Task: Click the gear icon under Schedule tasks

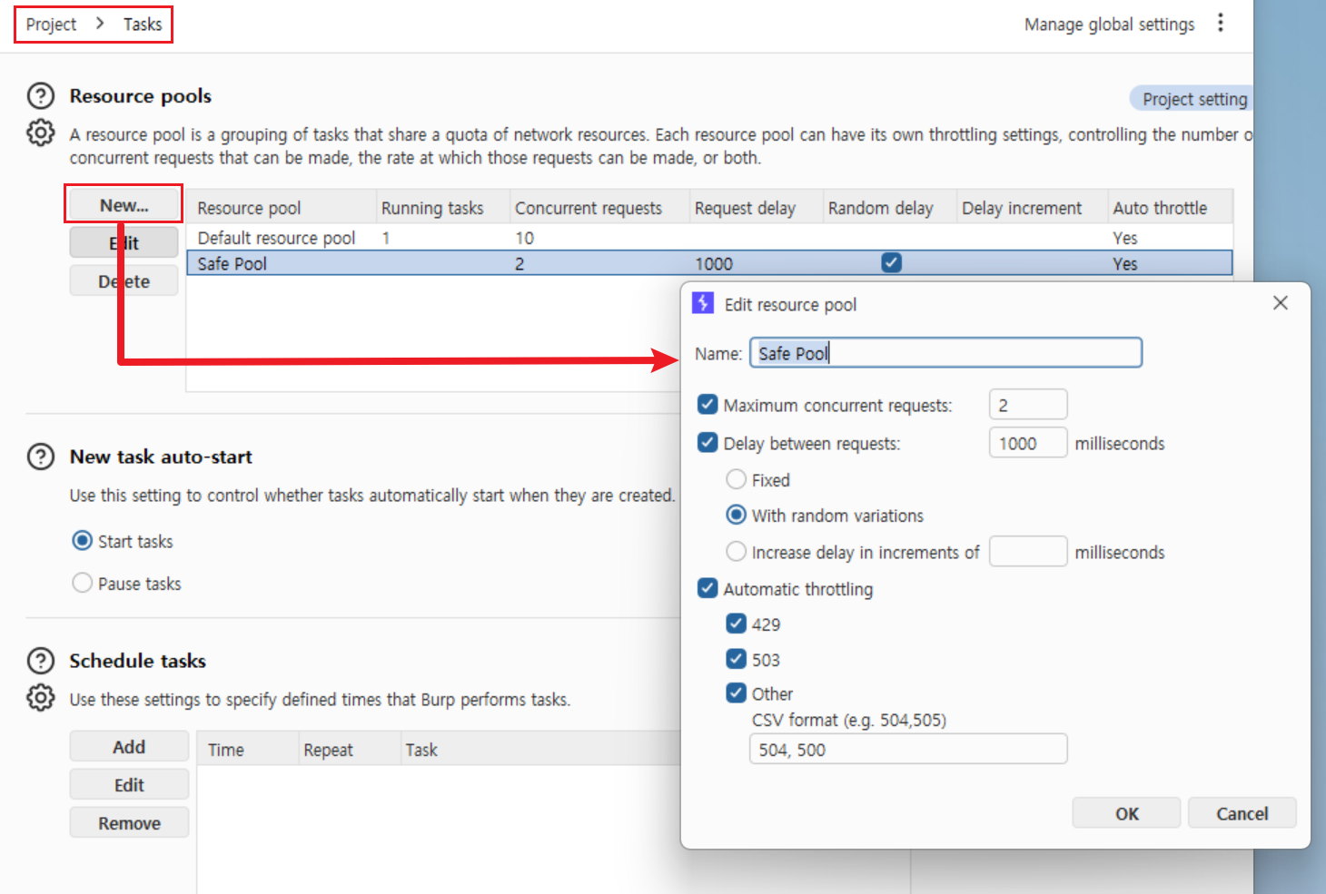Action: click(40, 698)
